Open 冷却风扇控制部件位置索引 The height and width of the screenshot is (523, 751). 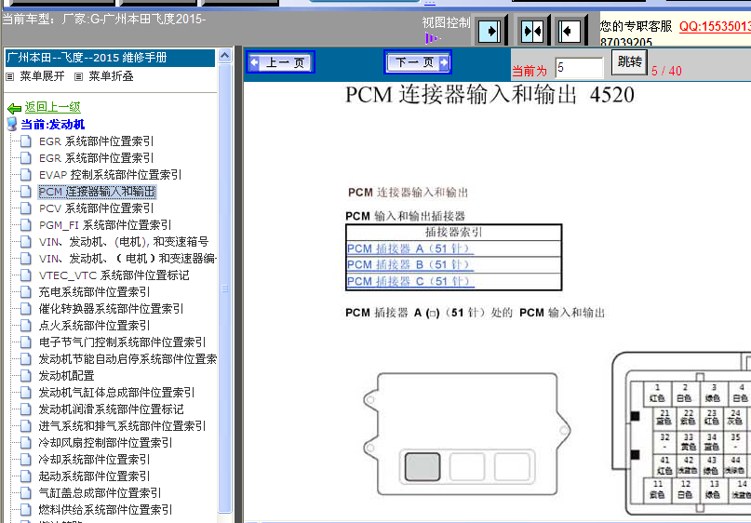pyautogui.click(x=105, y=443)
